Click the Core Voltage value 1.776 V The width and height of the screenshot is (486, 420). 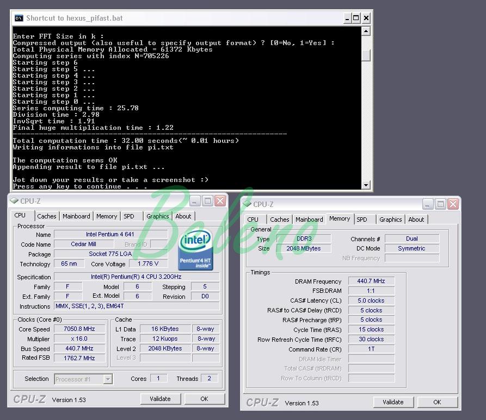click(148, 264)
